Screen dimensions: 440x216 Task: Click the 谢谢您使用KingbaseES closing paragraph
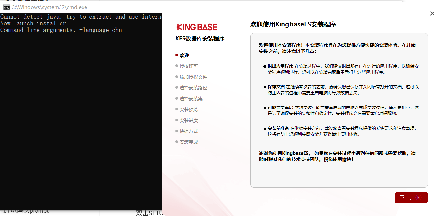[x=337, y=156]
